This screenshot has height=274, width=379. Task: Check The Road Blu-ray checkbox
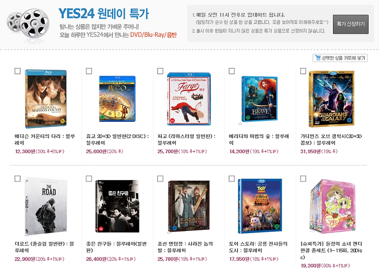[18, 178]
